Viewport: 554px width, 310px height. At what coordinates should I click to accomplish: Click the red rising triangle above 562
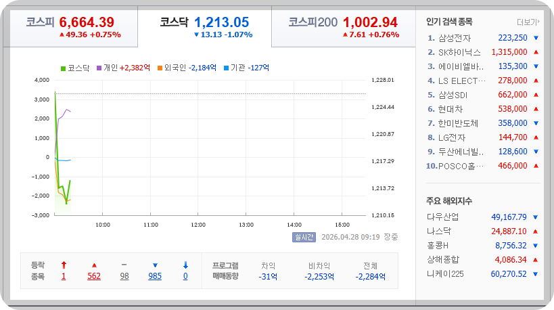(94, 265)
